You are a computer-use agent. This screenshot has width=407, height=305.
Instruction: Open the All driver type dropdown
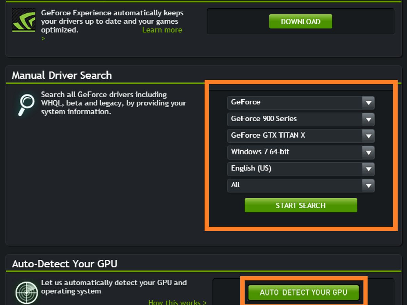[x=301, y=185]
